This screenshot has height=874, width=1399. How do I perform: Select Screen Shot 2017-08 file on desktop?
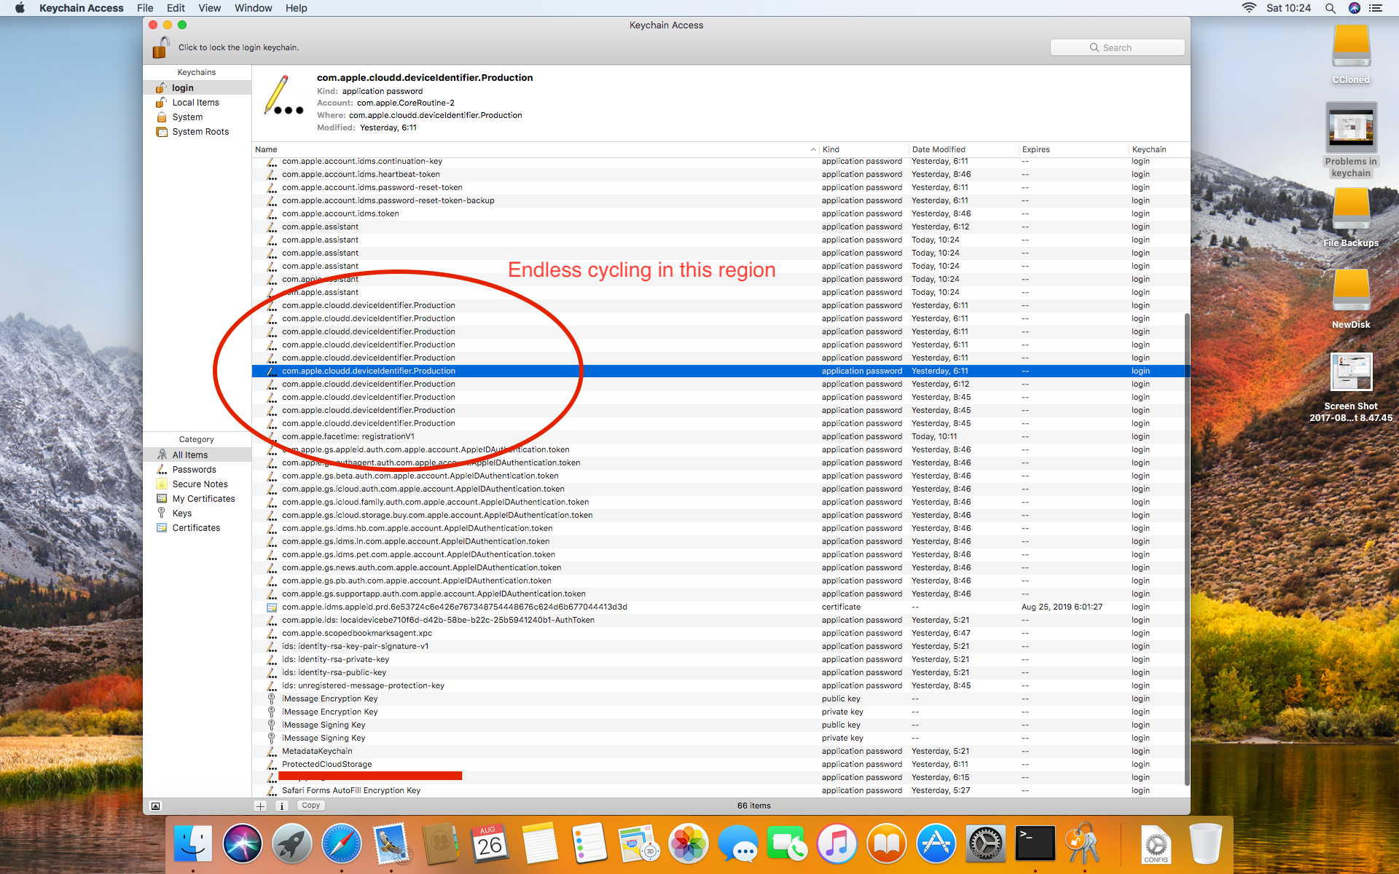[1352, 388]
